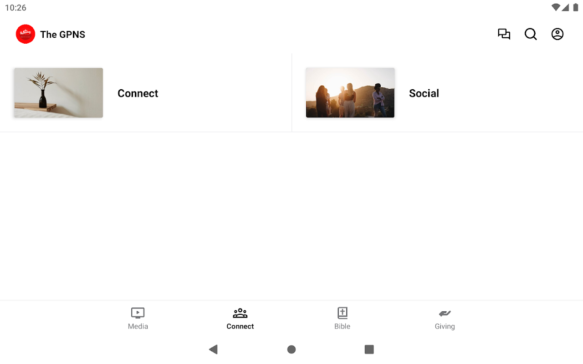The height and width of the screenshot is (364, 583).
Task: Go to the Giving tab label
Action: pyautogui.click(x=445, y=326)
